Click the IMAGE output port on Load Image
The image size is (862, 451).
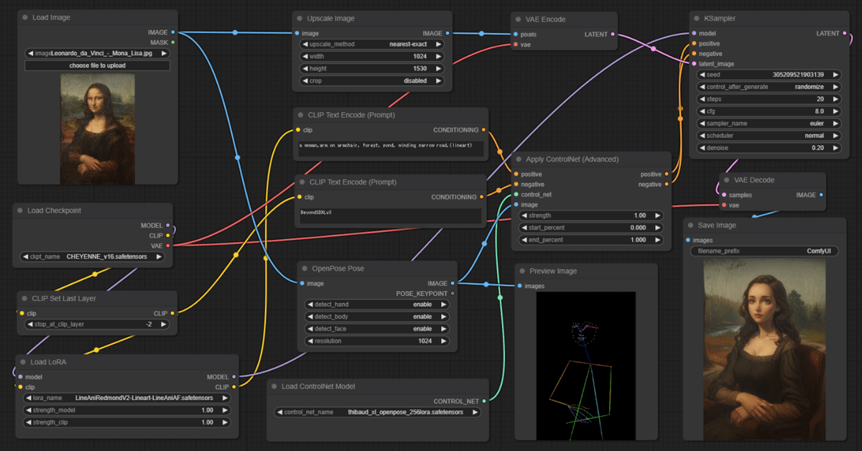coord(173,32)
